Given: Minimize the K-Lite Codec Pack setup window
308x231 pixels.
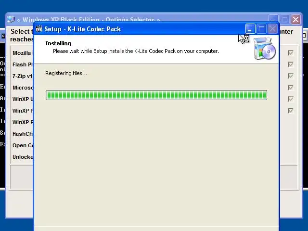Looking at the screenshot, I should click(x=250, y=29).
